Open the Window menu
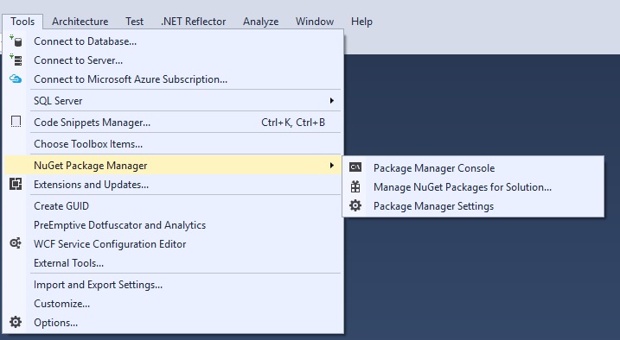Image resolution: width=620 pixels, height=340 pixels. 315,22
